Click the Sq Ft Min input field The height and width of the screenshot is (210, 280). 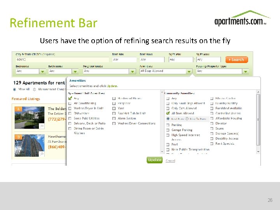[x=181, y=59]
